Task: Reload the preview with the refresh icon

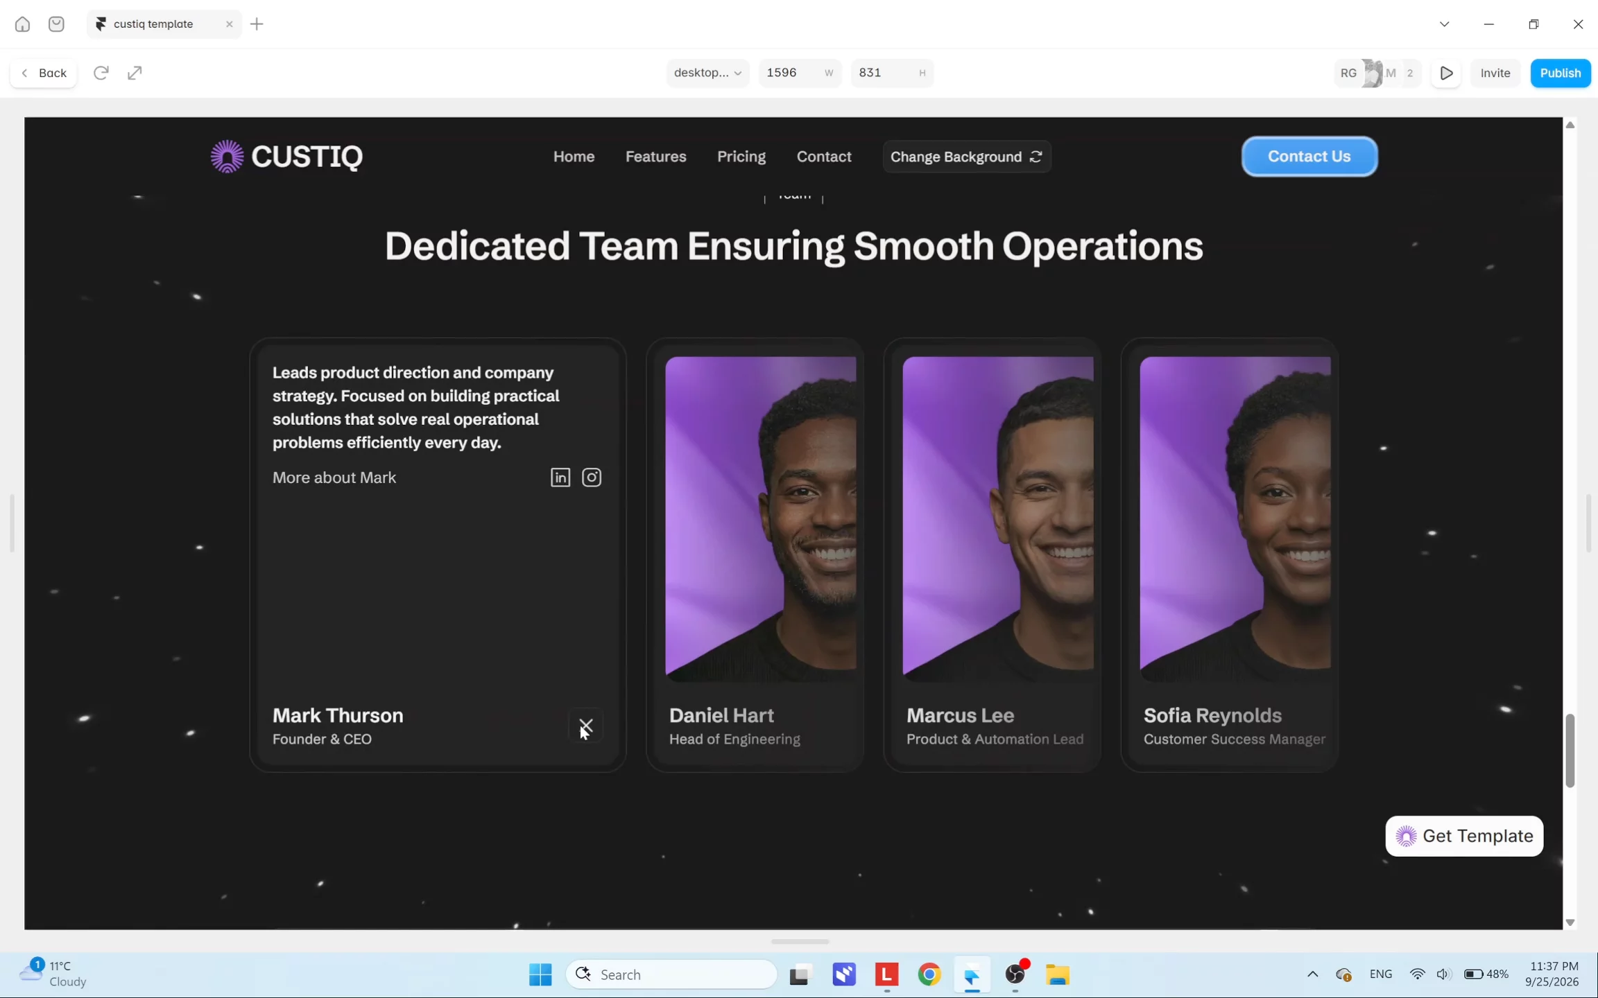Action: (101, 73)
